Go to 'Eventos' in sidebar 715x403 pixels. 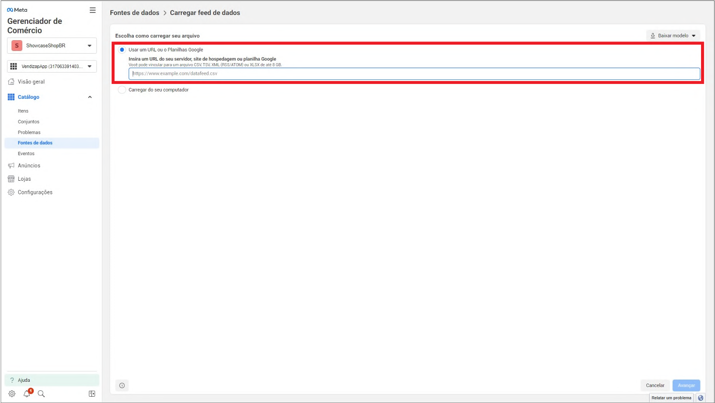click(26, 154)
